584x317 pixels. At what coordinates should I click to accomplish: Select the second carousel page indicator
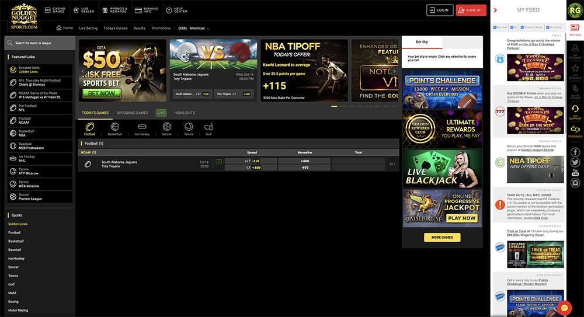343,106
